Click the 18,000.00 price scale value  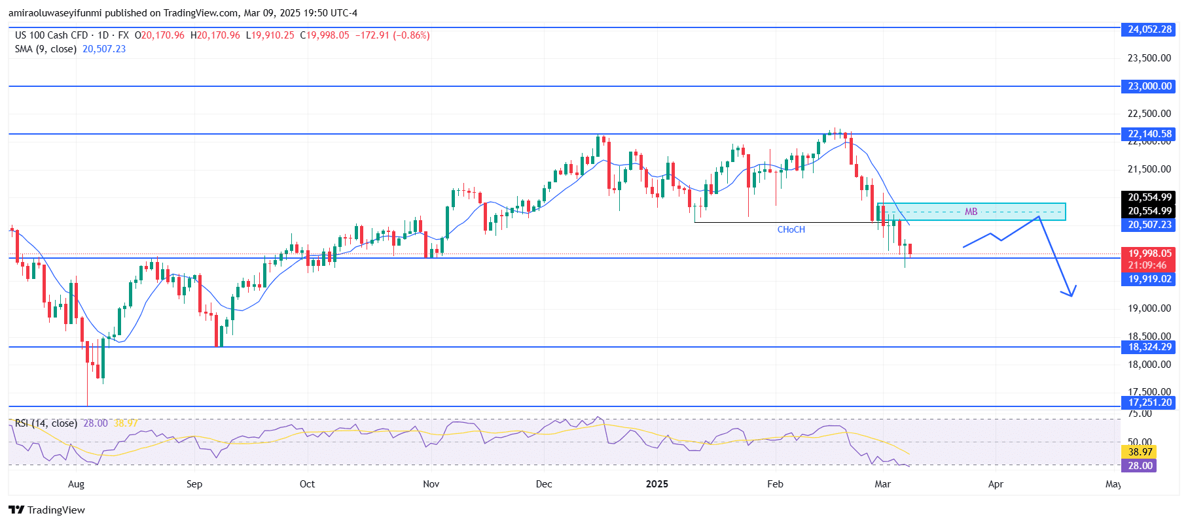(x=1149, y=365)
